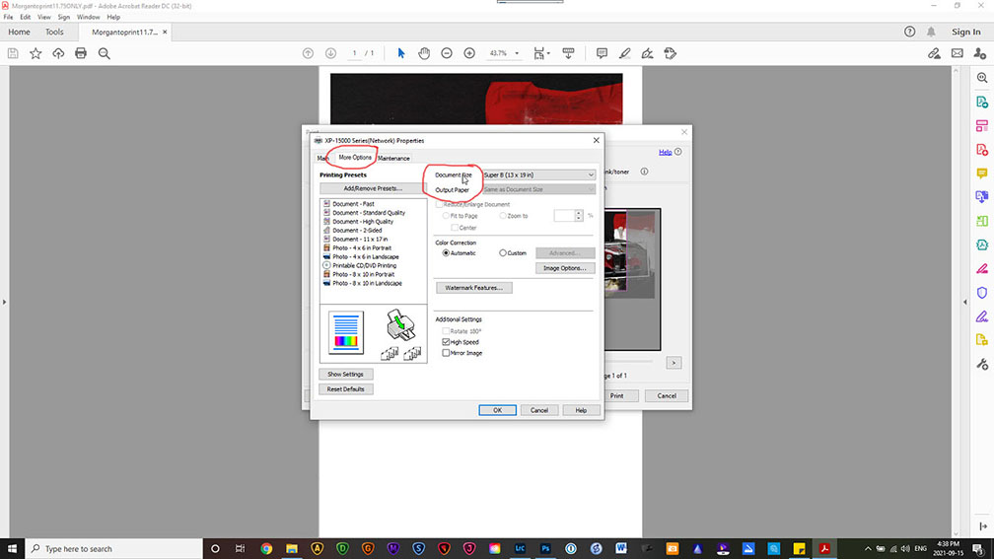This screenshot has width=994, height=559.
Task: Open the notifications bell icon
Action: 931,32
